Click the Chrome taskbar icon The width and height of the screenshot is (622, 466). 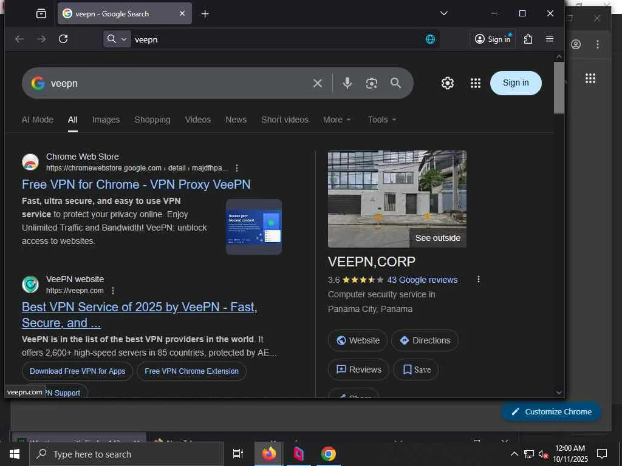tap(329, 454)
